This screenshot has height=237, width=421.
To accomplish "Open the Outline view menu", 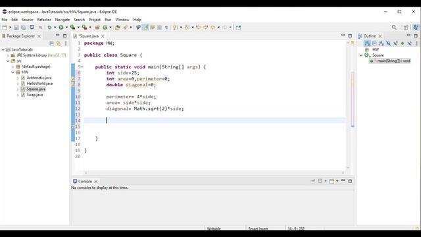I will (x=417, y=43).
